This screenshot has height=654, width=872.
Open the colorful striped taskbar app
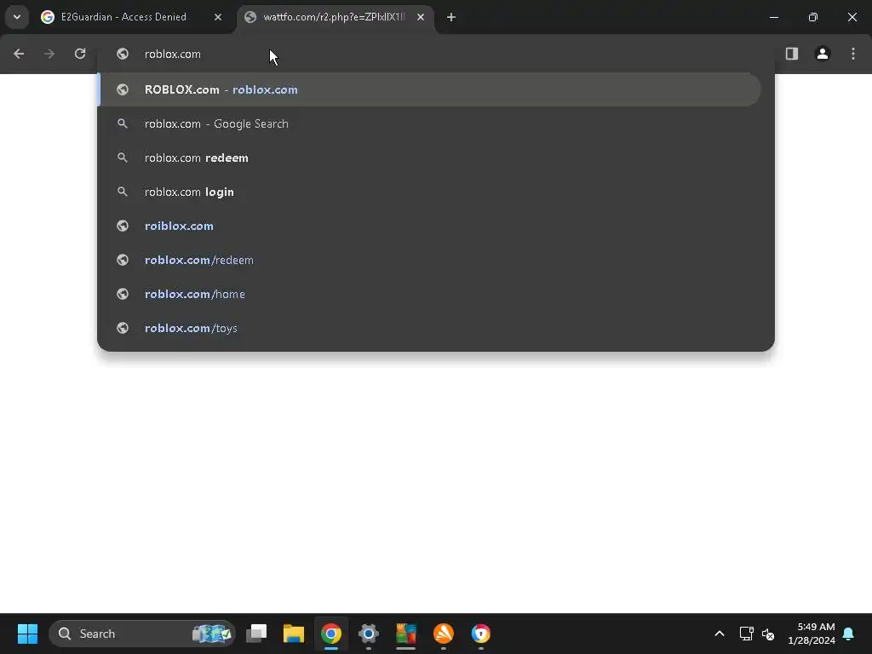406,634
